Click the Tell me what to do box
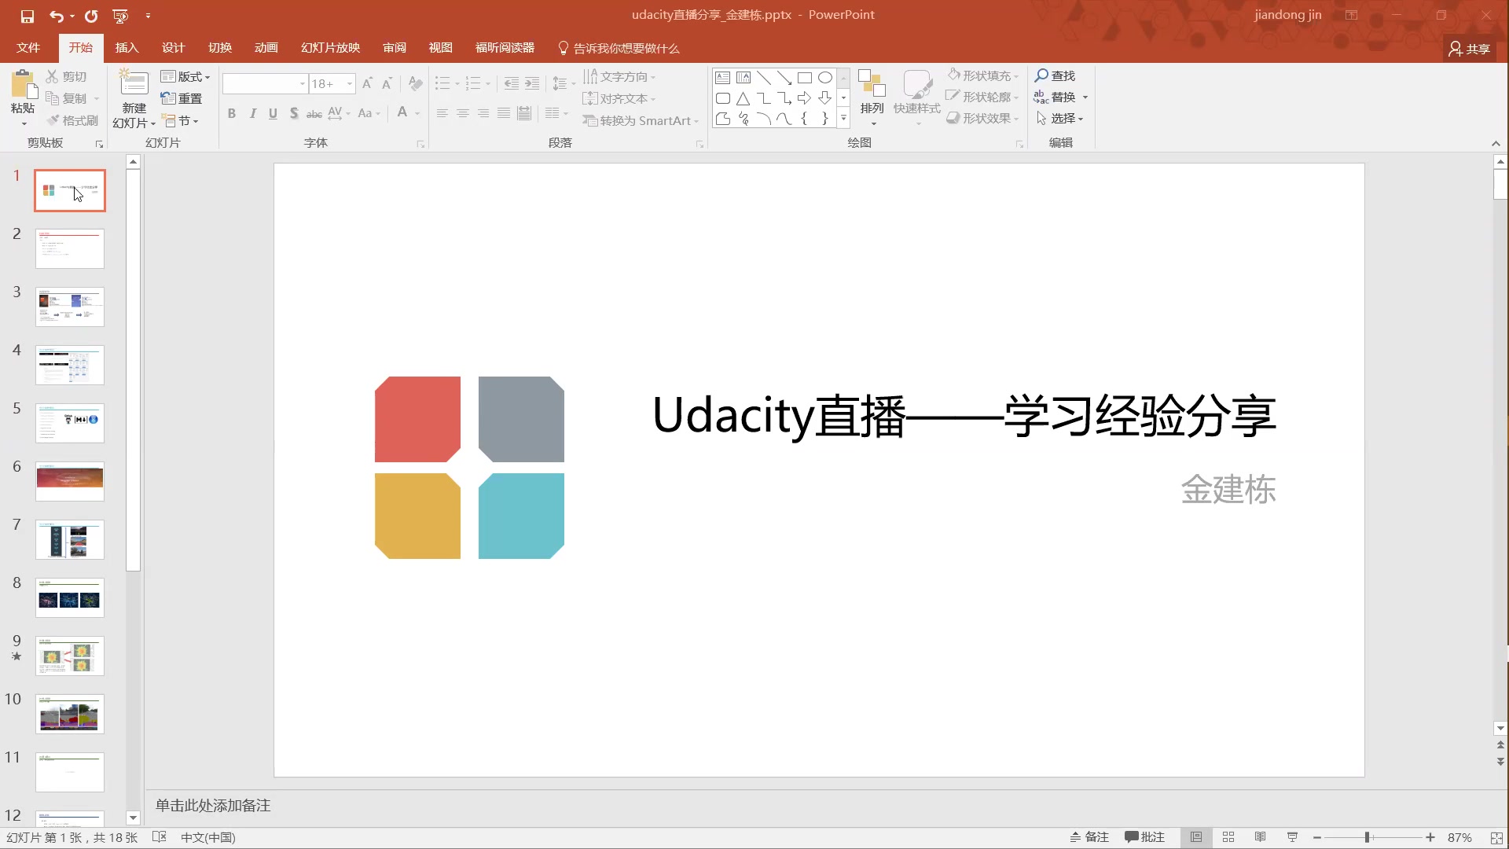This screenshot has width=1509, height=849. tap(619, 48)
